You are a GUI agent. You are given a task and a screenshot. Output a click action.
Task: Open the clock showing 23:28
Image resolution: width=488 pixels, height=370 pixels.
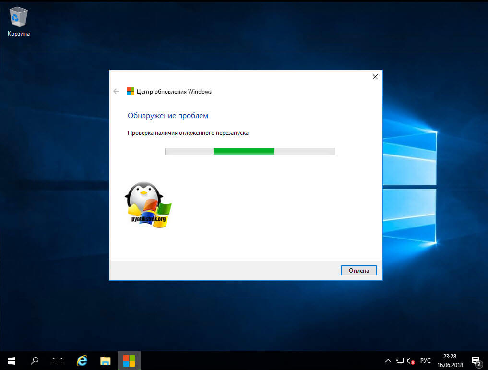[450, 361]
